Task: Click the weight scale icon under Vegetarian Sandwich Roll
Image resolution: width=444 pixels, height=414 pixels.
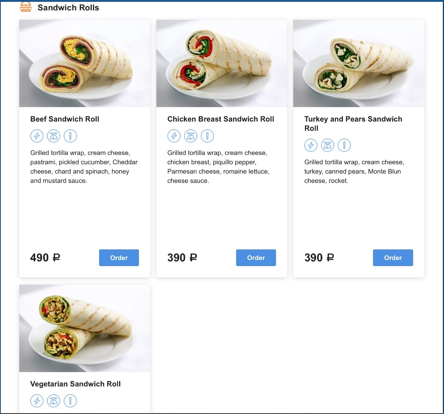Action: click(x=54, y=401)
